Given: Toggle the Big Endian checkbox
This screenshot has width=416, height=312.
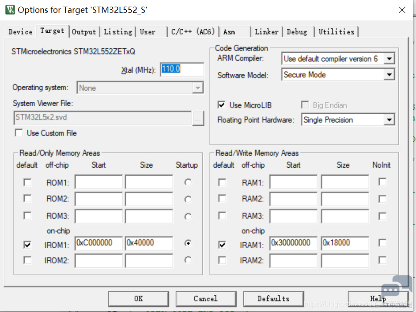Looking at the screenshot, I should pyautogui.click(x=305, y=105).
